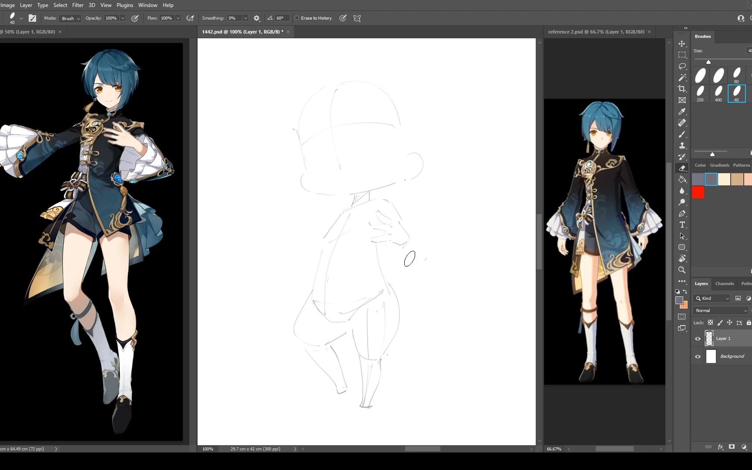The height and width of the screenshot is (470, 752).
Task: Select the Eyedropper tool
Action: 682,112
